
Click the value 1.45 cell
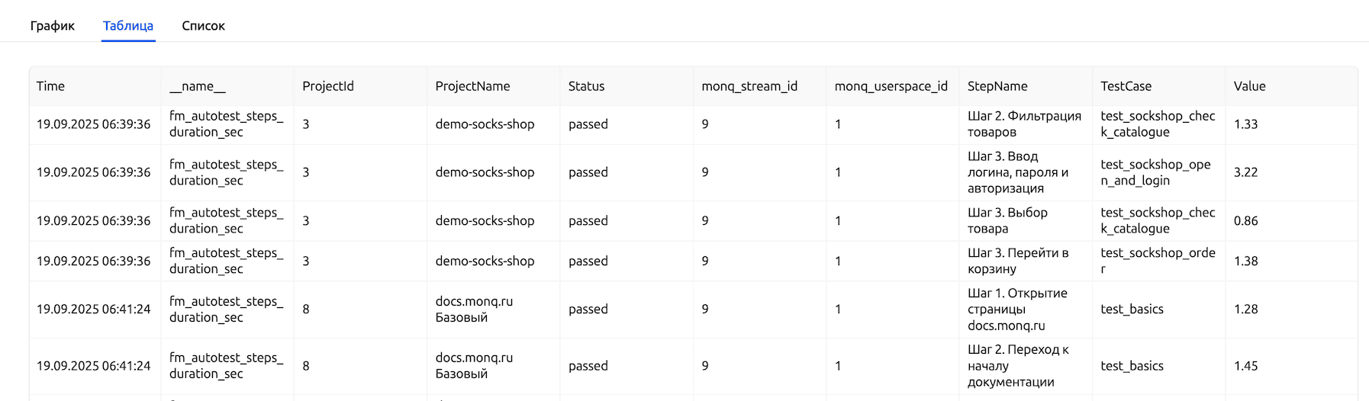(1245, 366)
